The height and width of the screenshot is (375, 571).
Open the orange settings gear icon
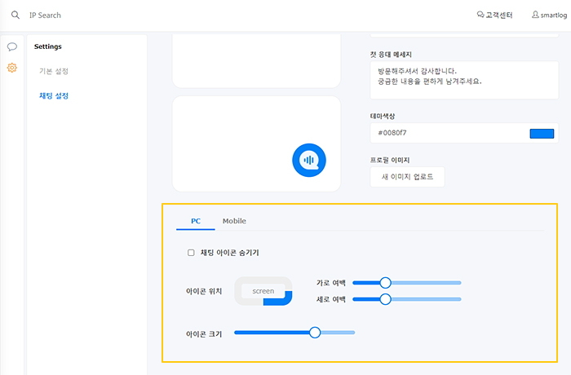12,68
